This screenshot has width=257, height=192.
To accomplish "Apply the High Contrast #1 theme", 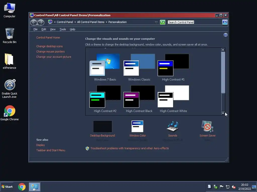I will coord(173,67).
